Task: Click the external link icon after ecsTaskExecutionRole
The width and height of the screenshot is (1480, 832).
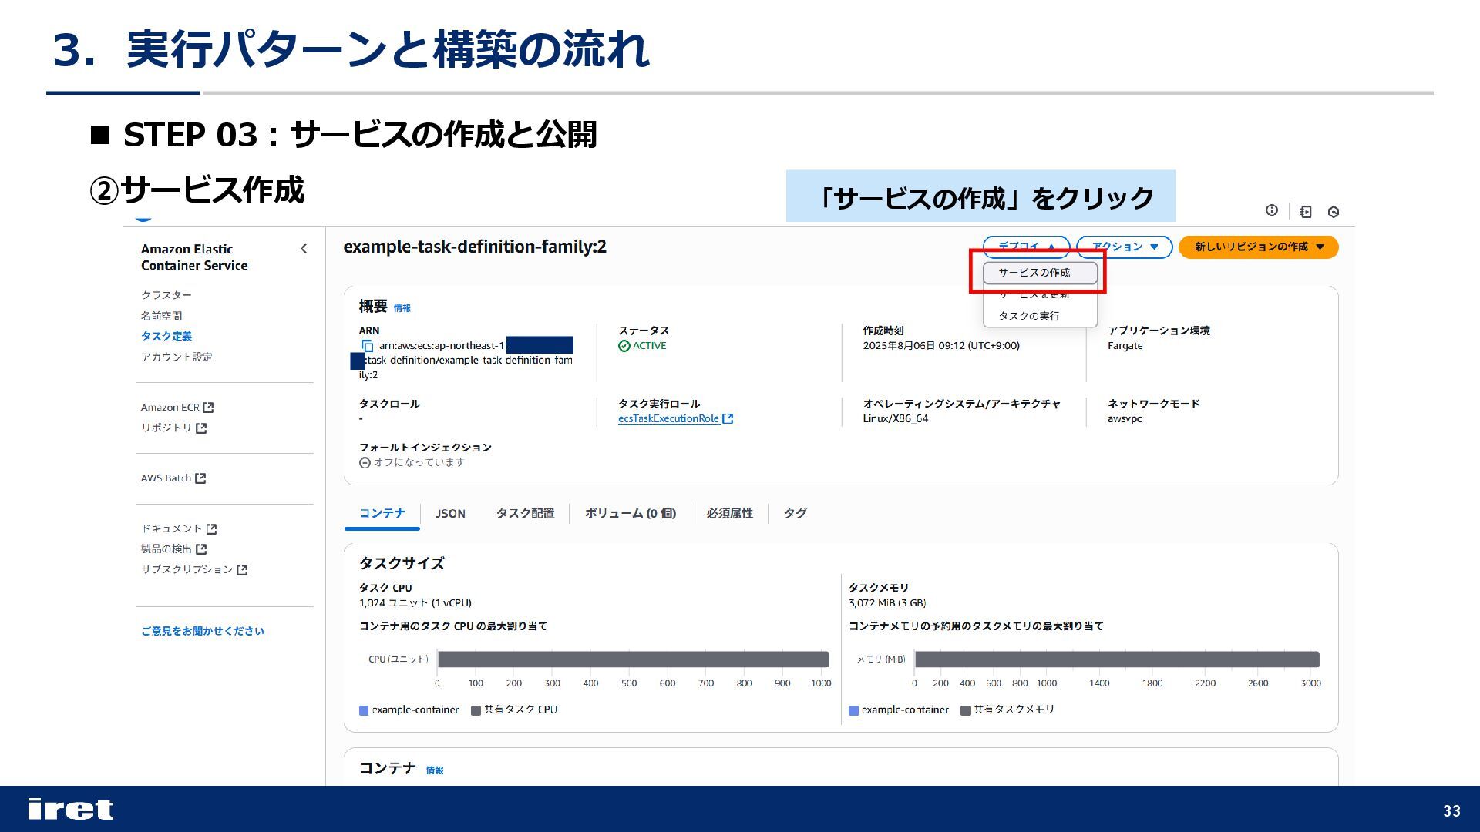Action: point(728,419)
